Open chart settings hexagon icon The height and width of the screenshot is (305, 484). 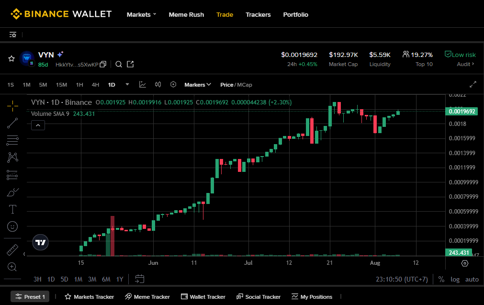(173, 84)
